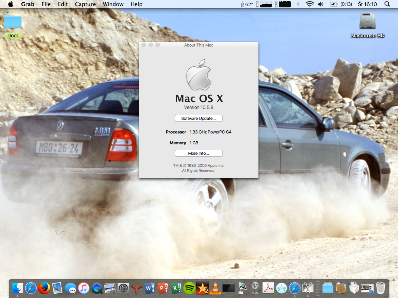Launch Messages chat bubble app
Screen dimensions: 398x298
pyautogui.click(x=71, y=288)
